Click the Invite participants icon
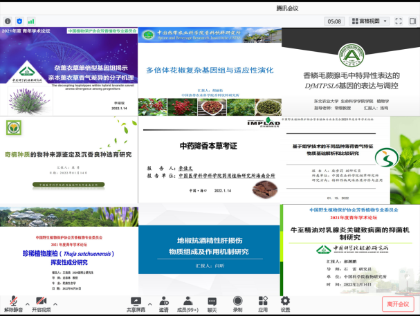The height and width of the screenshot is (316, 420). pos(164,303)
